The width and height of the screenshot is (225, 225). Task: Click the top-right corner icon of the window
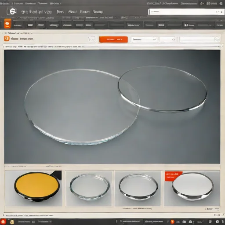click(x=221, y=4)
